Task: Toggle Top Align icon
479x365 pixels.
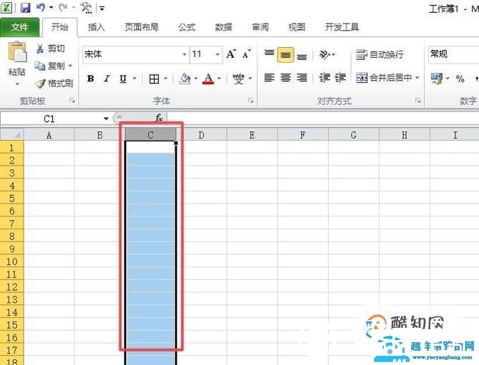Action: pos(269,54)
